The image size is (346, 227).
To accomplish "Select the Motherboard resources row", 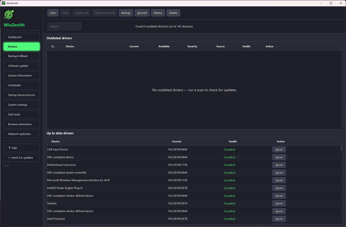I will point(194,165).
